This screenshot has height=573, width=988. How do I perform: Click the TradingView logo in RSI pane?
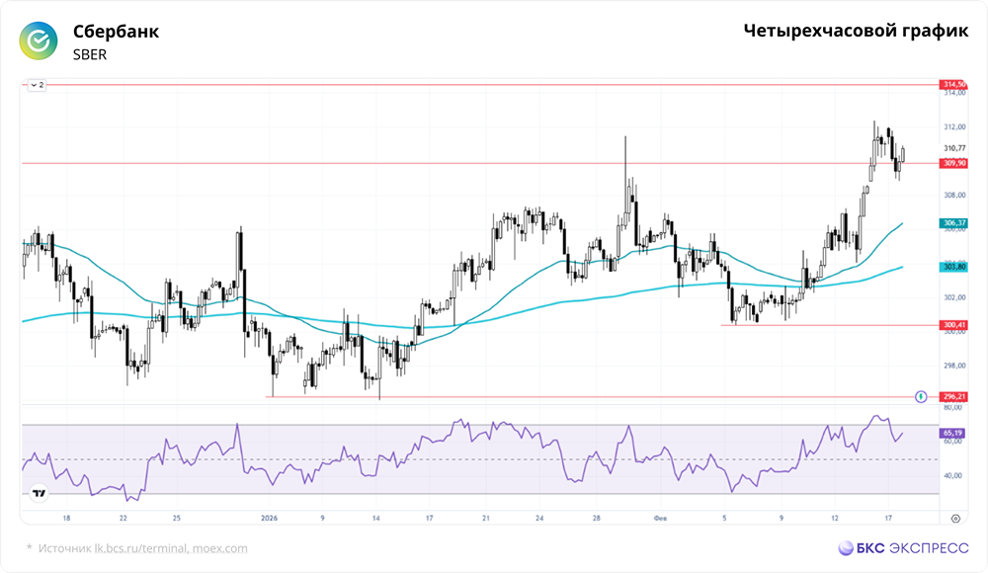(40, 493)
